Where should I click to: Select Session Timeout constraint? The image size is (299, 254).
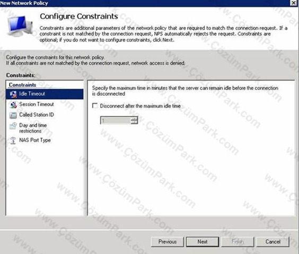37,104
